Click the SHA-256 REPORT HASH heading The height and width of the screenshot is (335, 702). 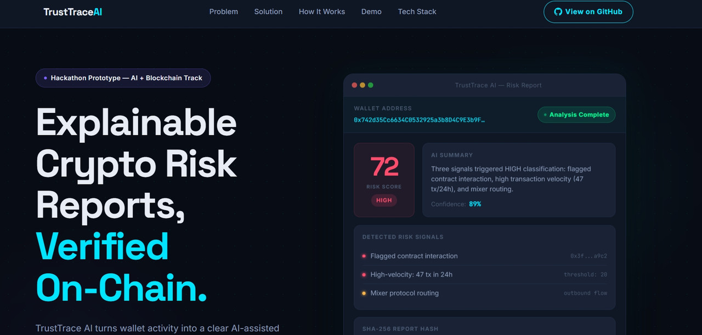tap(400, 329)
